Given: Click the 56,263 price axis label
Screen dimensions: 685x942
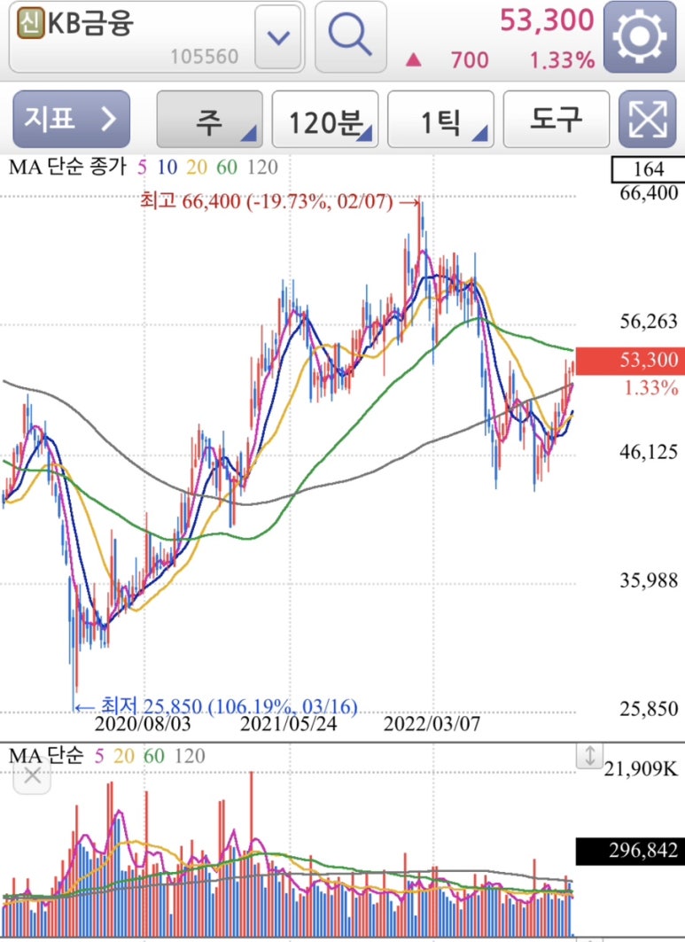Looking at the screenshot, I should pos(649,322).
